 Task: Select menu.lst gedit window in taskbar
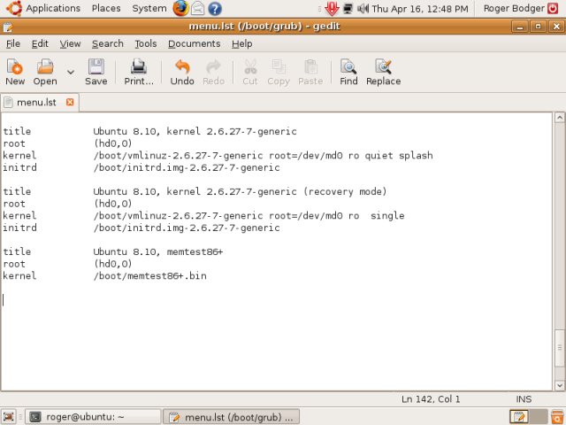(231, 417)
